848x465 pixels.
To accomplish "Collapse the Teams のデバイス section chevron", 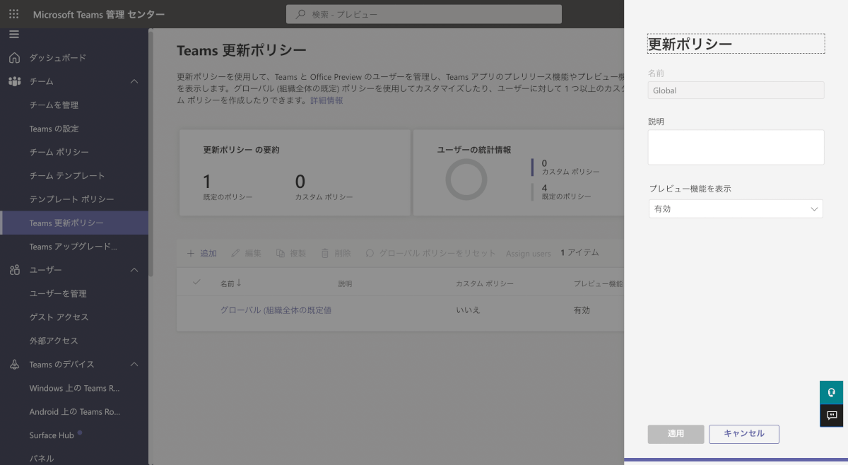I will pos(134,365).
